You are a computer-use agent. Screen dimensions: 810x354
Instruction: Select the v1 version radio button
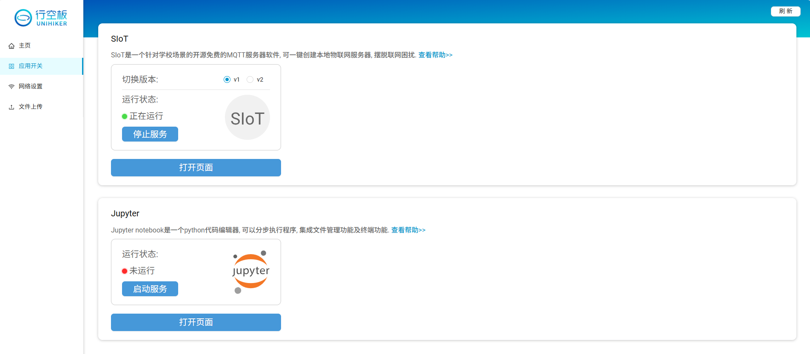(227, 79)
